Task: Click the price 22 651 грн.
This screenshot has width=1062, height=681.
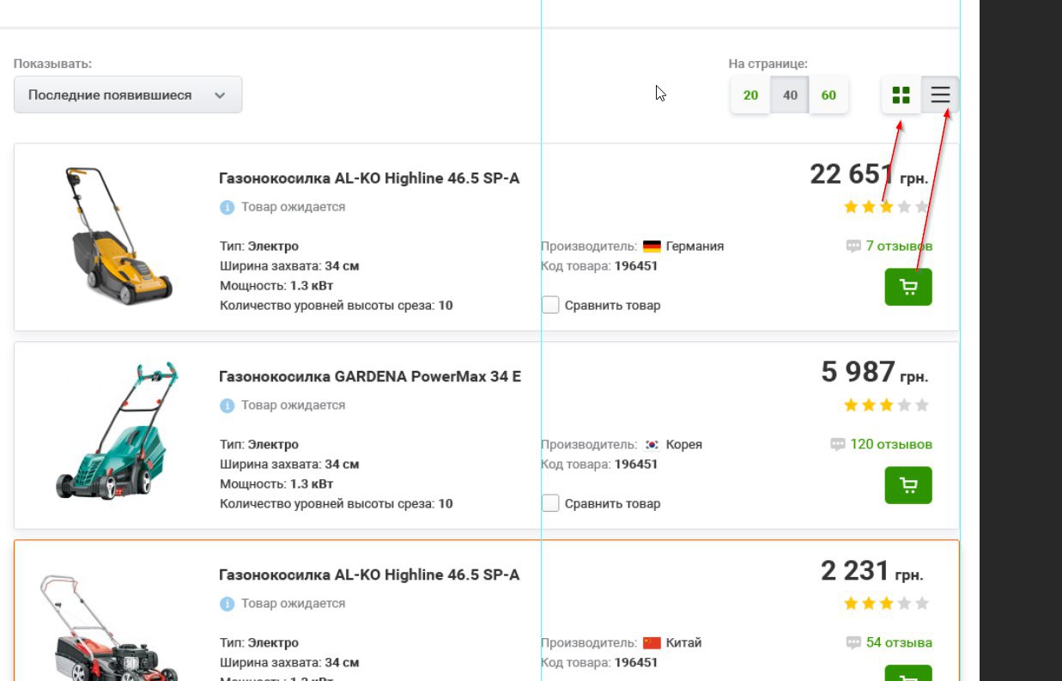Action: [x=869, y=174]
